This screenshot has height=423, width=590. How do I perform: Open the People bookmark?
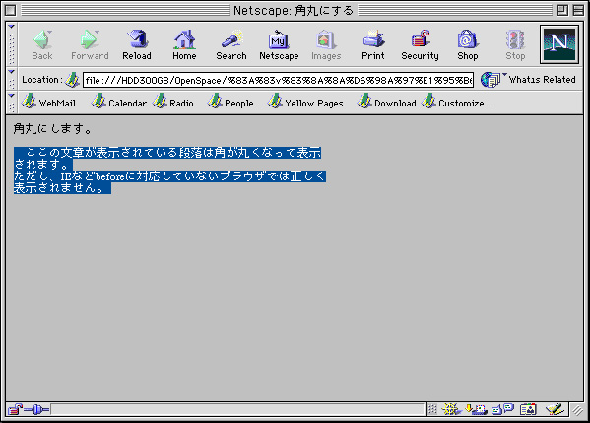point(230,103)
